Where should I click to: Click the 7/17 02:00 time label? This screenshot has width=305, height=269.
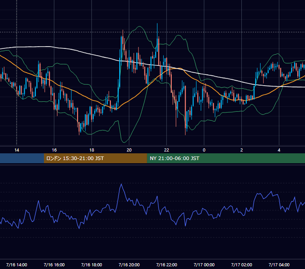[242, 265]
